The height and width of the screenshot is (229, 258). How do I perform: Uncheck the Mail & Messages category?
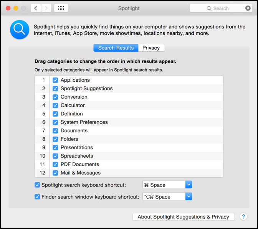pos(55,173)
